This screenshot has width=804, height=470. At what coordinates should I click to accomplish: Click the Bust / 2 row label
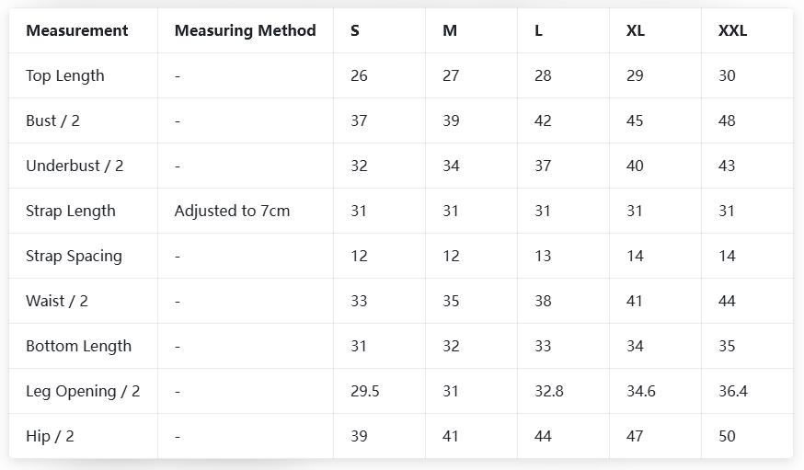click(x=53, y=120)
